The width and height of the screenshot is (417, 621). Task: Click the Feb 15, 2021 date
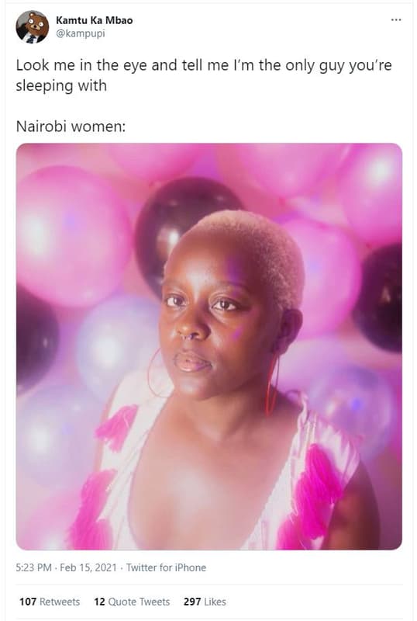point(88,567)
